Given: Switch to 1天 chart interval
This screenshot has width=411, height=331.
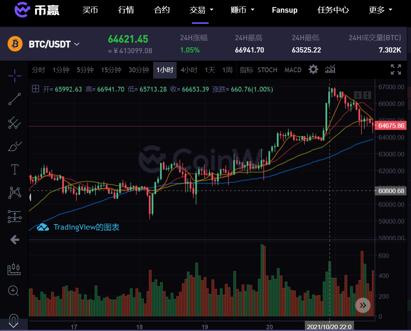Looking at the screenshot, I should coord(210,70).
